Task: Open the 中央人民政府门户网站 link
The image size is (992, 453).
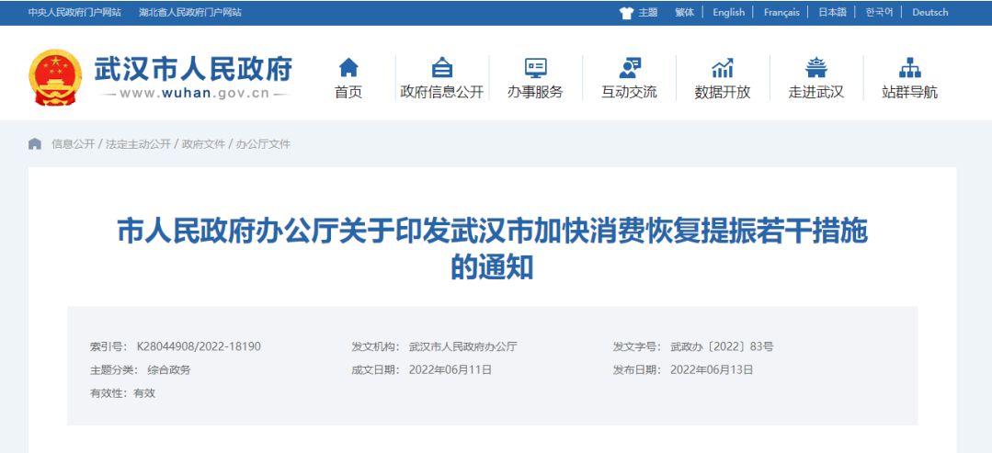Action: pyautogui.click(x=74, y=13)
